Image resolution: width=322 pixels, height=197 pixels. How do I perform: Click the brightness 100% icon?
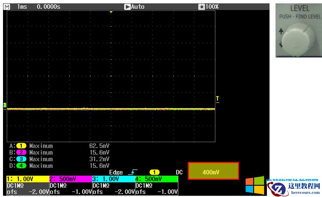(201, 7)
